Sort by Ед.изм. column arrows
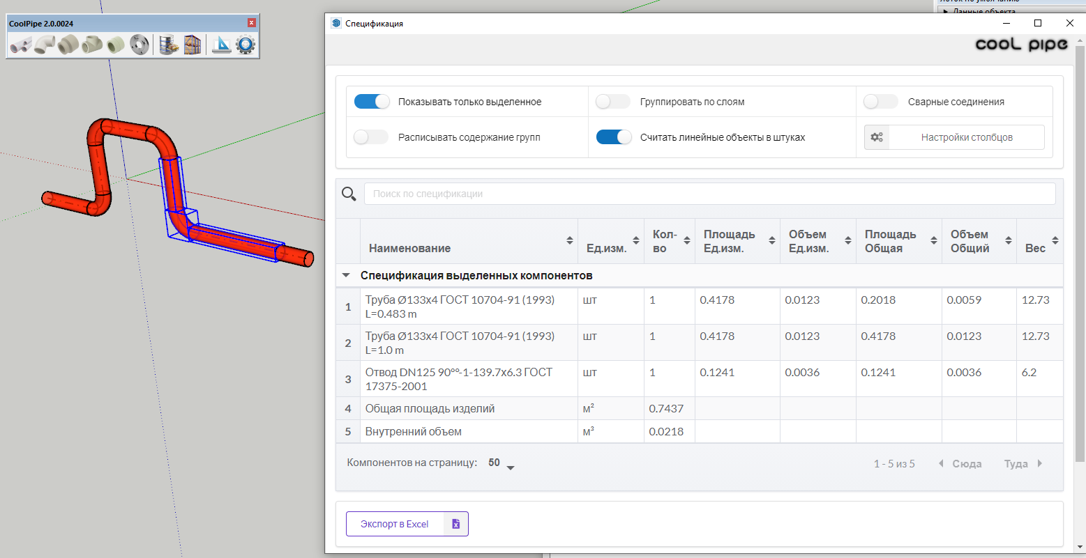 coord(636,240)
